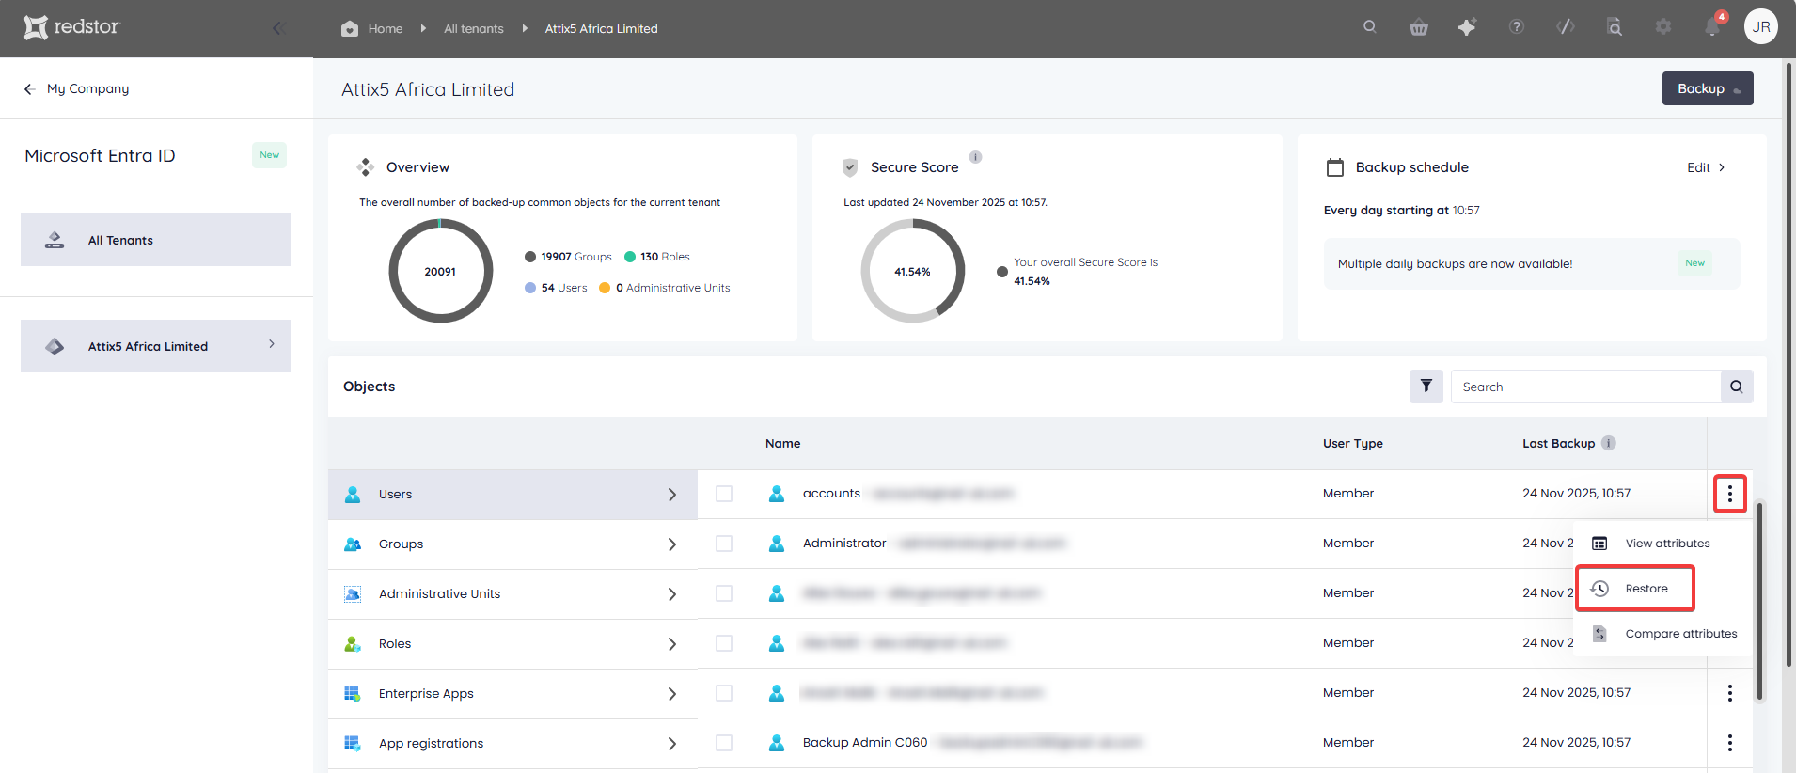Select View attributes from context menu
The width and height of the screenshot is (1796, 773).
[x=1663, y=544]
